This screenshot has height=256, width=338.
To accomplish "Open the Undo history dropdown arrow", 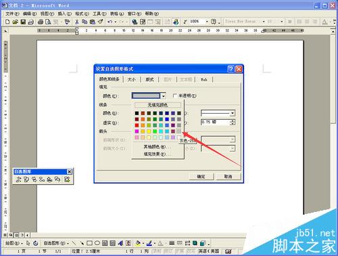I will (x=116, y=22).
